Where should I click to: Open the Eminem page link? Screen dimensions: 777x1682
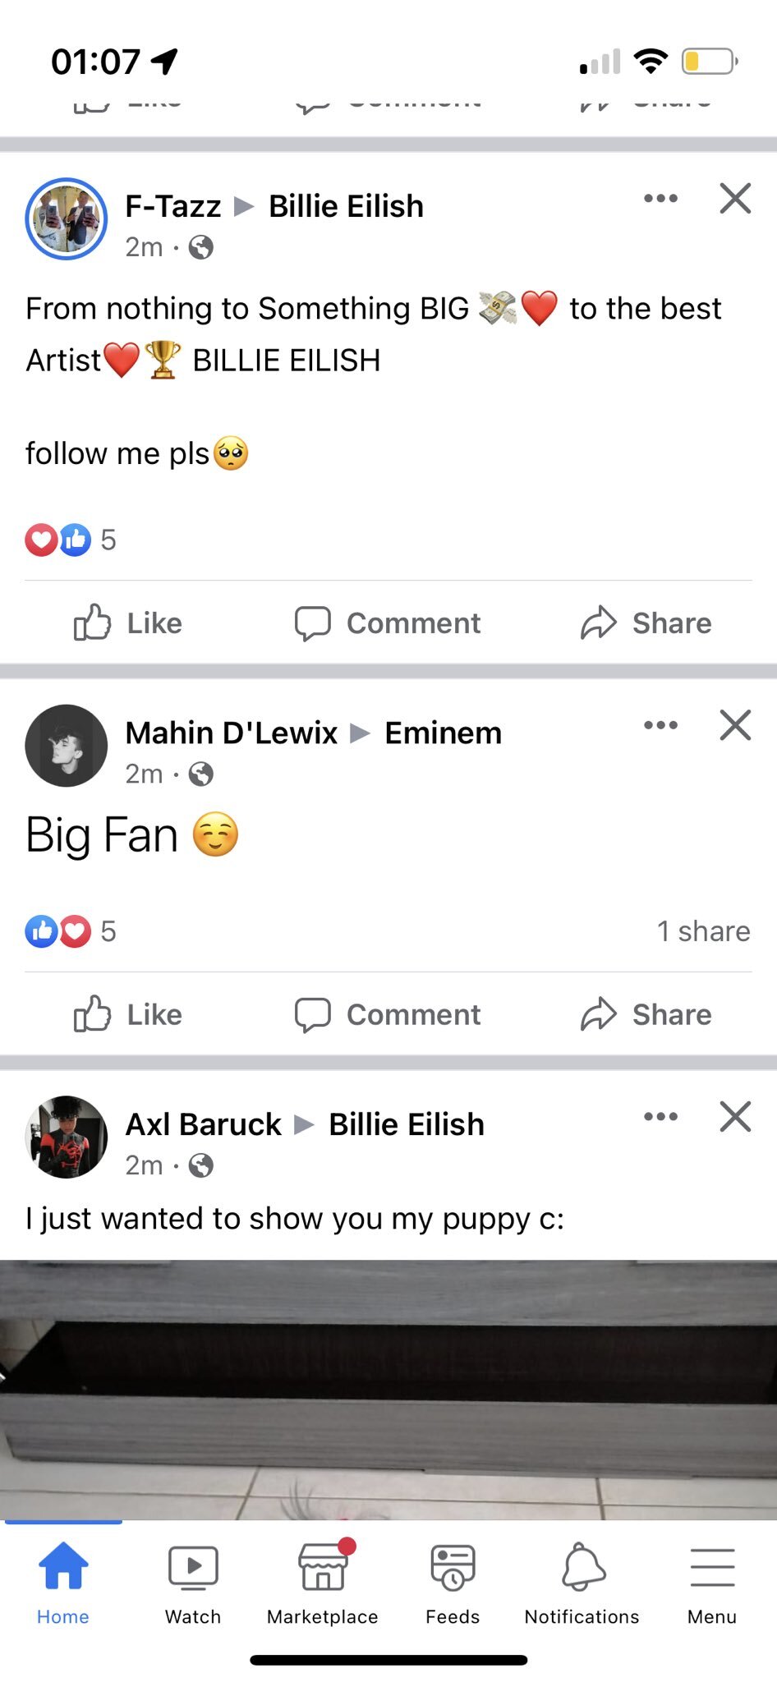pos(443,733)
